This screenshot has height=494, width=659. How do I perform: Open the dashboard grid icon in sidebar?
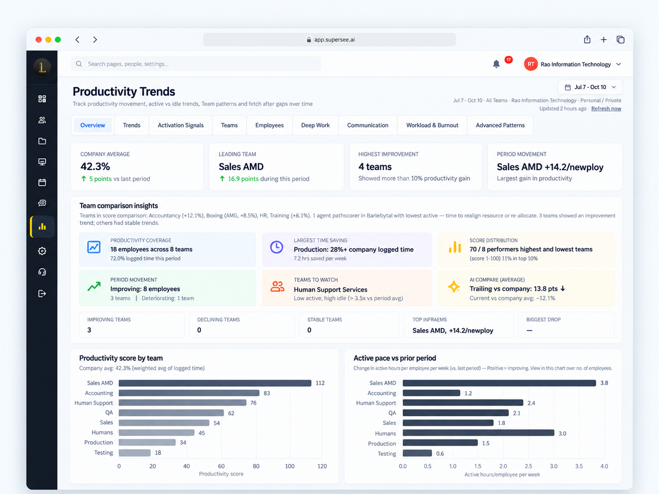pyautogui.click(x=42, y=99)
